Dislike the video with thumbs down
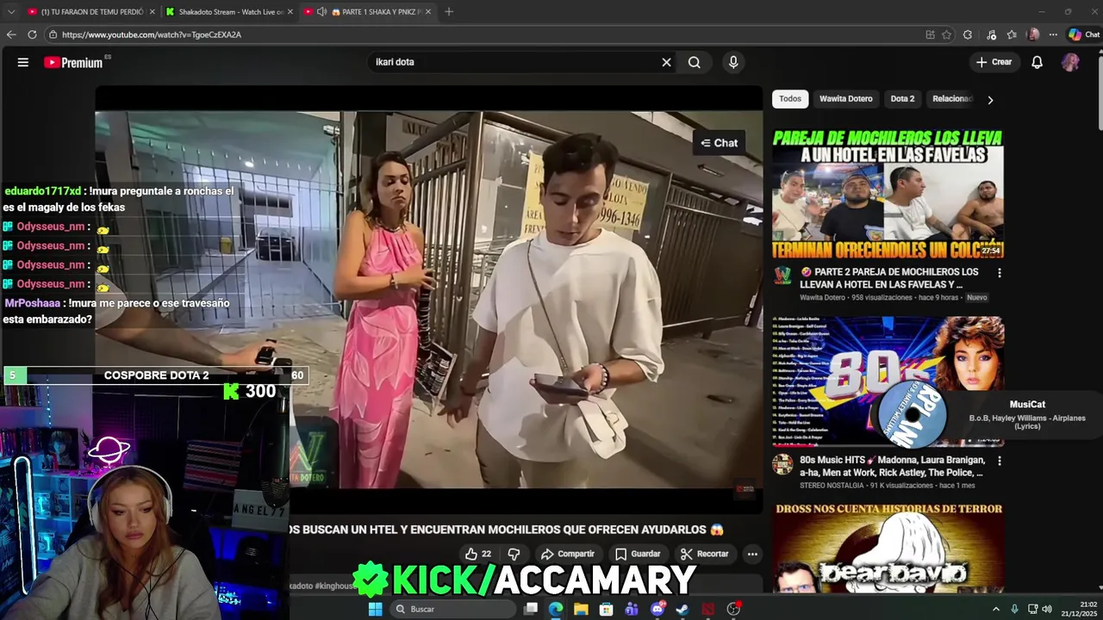 [514, 554]
